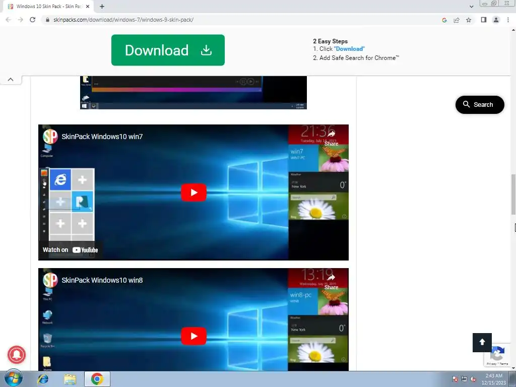The width and height of the screenshot is (516, 387).
Task: Click the back-to-top arrow button
Action: tap(482, 342)
